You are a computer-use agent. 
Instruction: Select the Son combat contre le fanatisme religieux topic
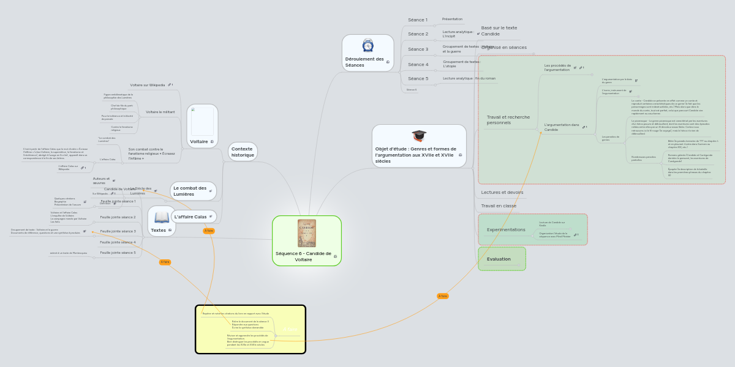151,154
